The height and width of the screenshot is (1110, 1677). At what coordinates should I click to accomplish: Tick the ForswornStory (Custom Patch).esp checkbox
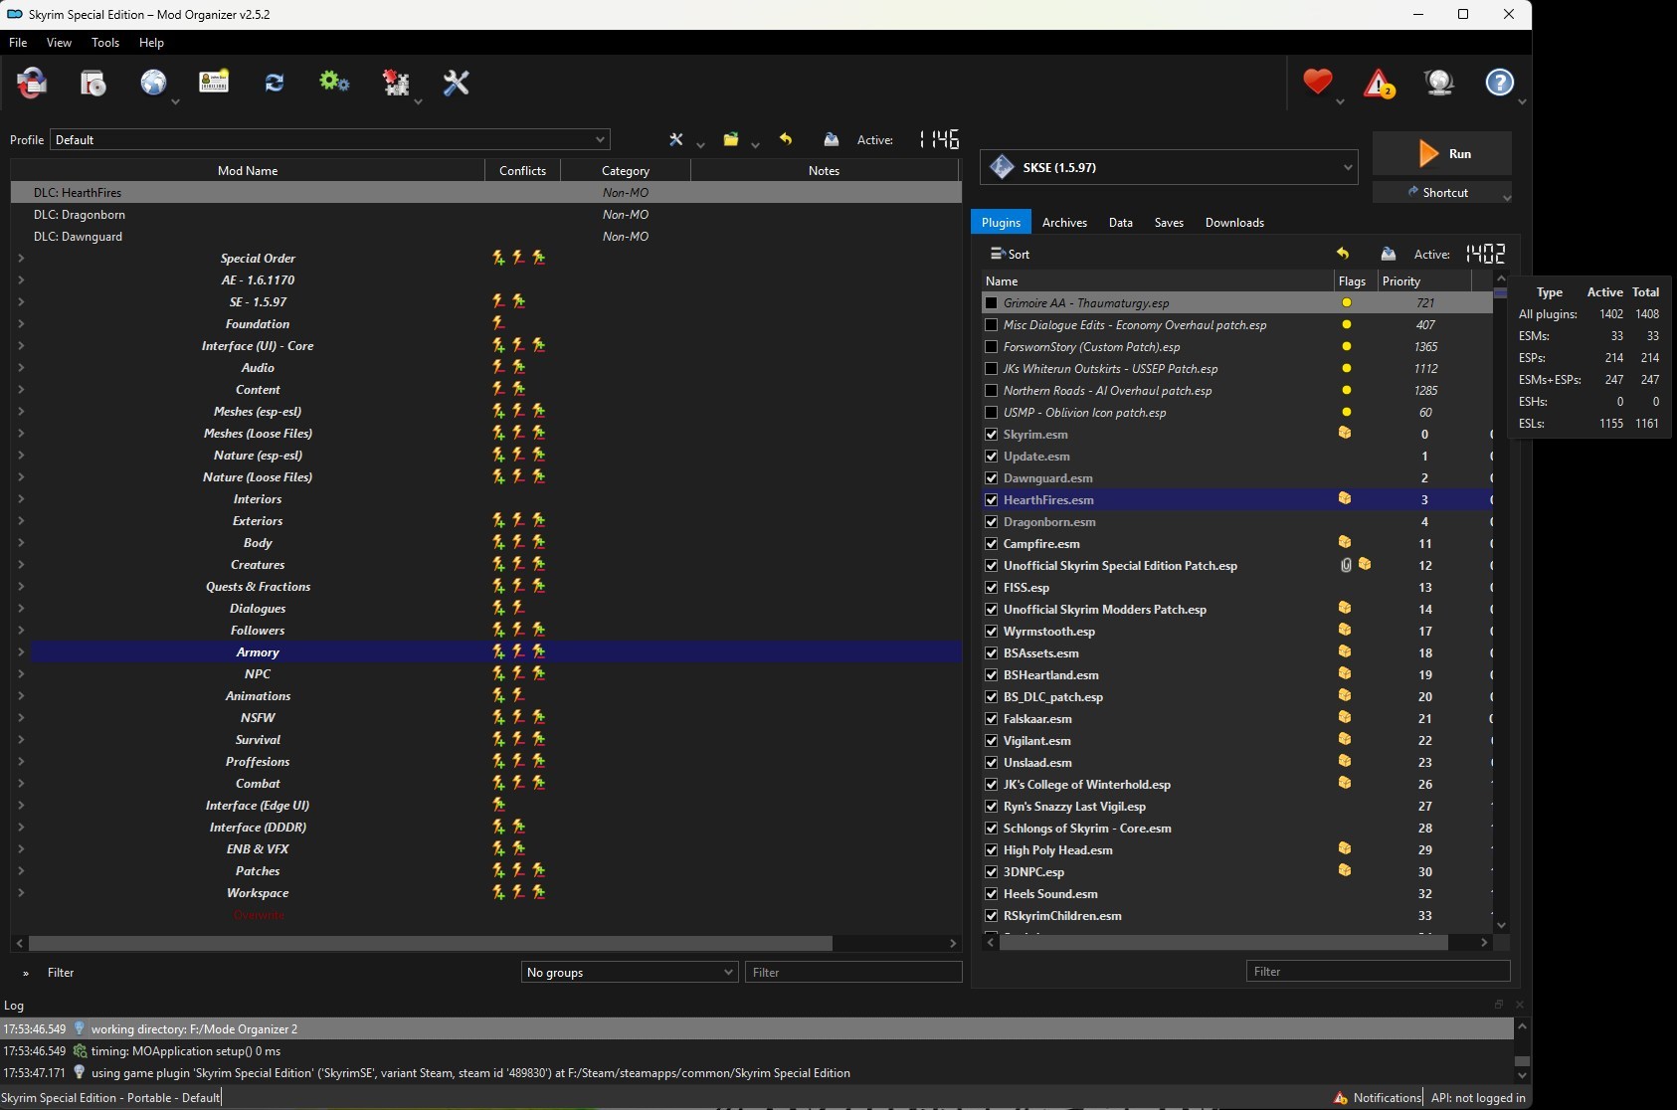click(991, 346)
